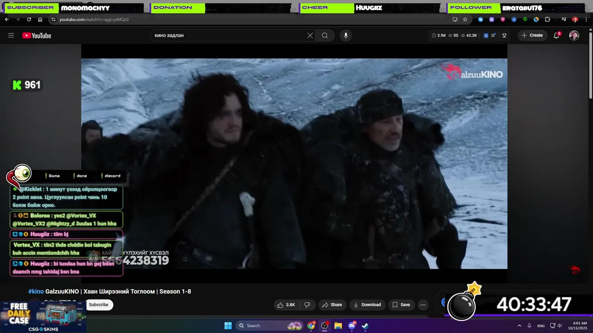Reload the page
This screenshot has height=333, width=593.
pyautogui.click(x=29, y=19)
